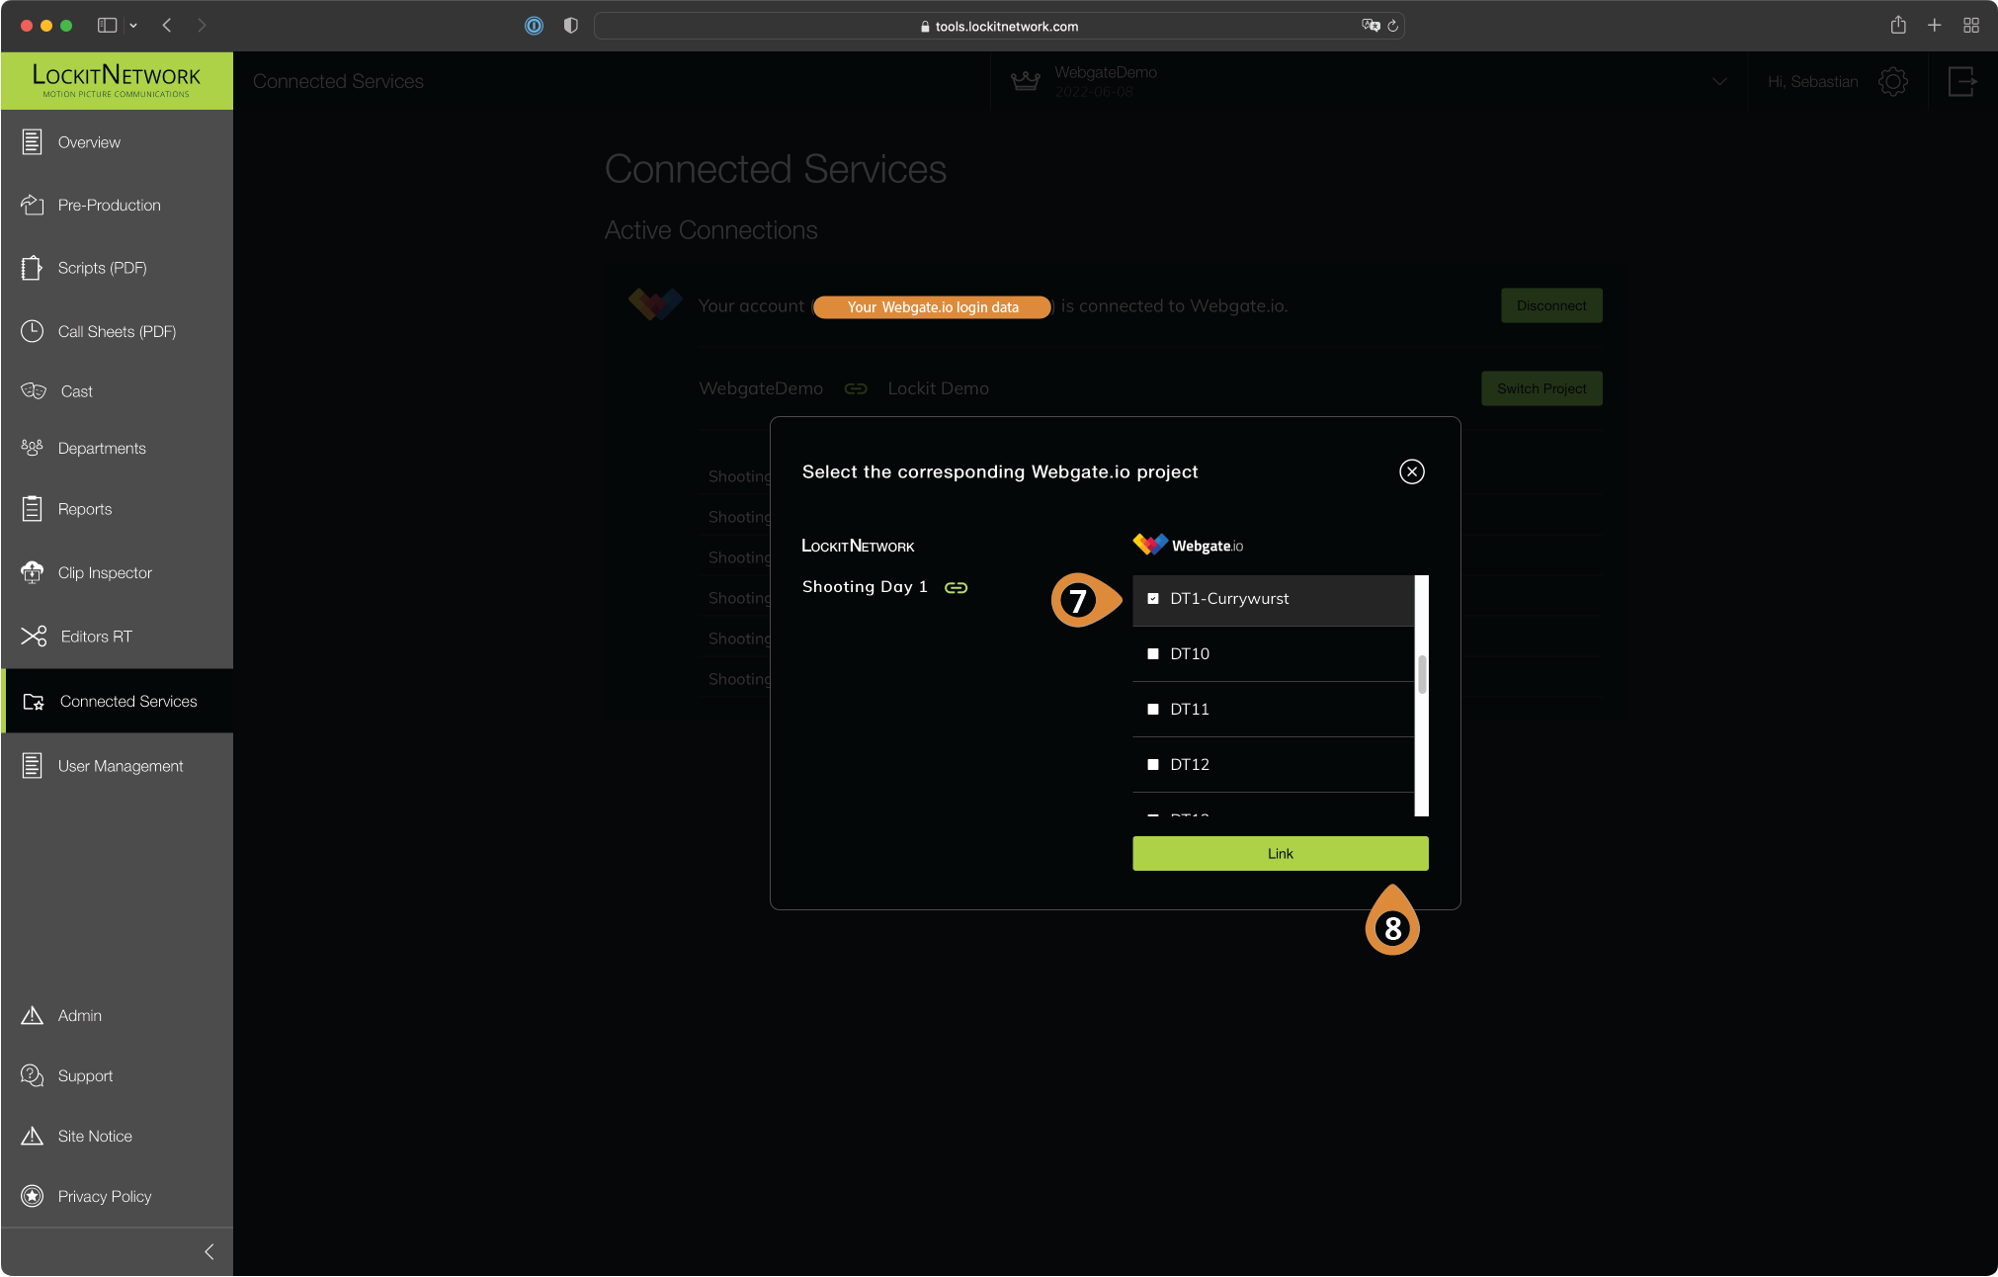This screenshot has width=1998, height=1277.
Task: Collapse the sidebar with the chevron
Action: (x=209, y=1251)
